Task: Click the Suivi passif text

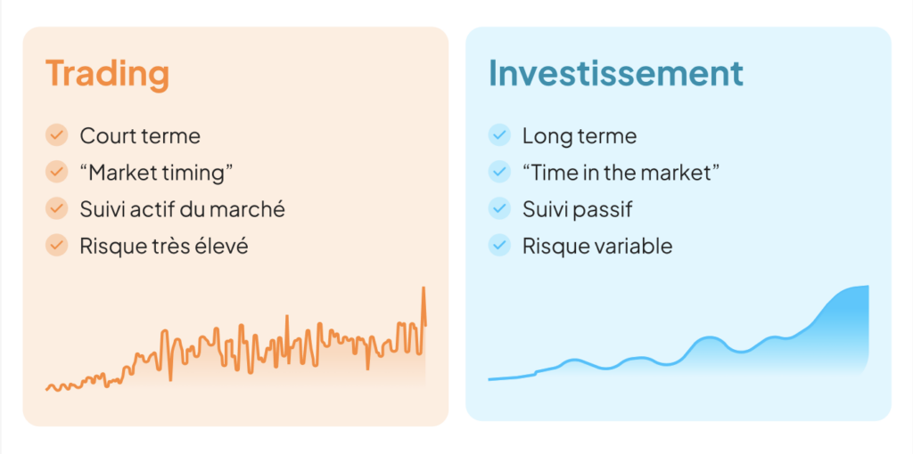Action: (577, 210)
